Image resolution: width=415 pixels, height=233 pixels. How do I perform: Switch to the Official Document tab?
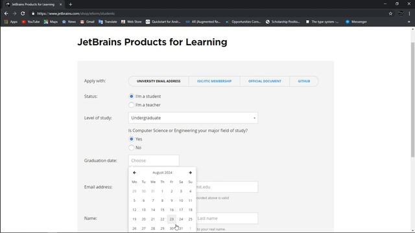pos(265,81)
